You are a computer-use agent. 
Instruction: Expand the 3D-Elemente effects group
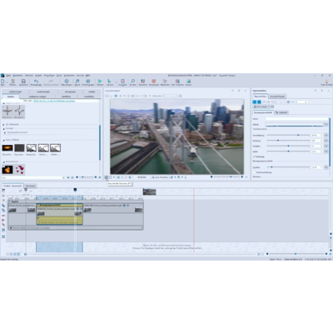click(3, 125)
